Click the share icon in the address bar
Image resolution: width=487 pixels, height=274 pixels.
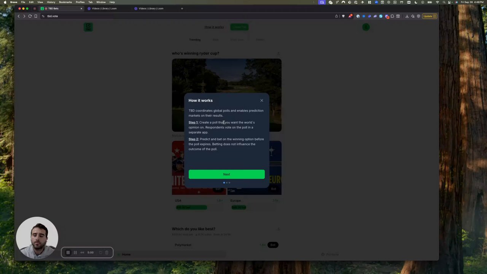[x=336, y=16]
